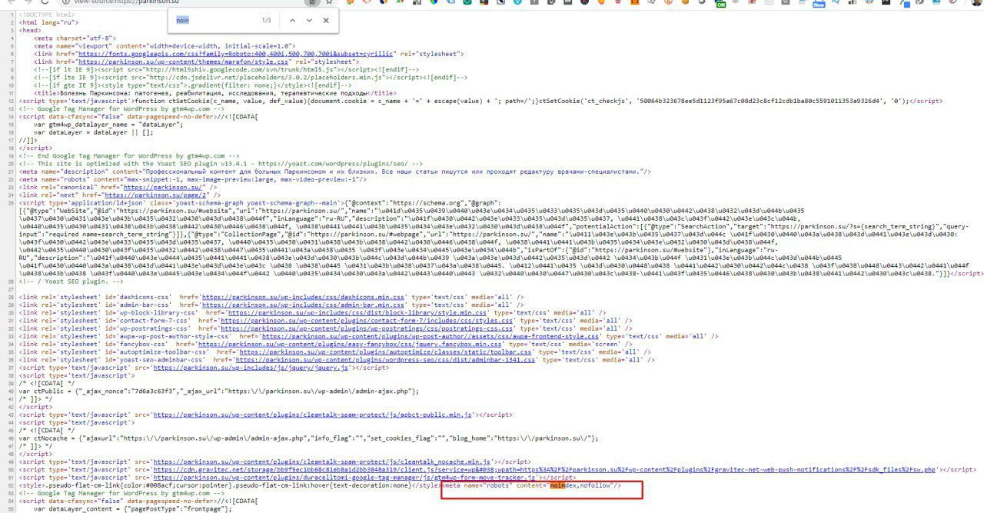Open the jquery.js script link

[x=251, y=368]
